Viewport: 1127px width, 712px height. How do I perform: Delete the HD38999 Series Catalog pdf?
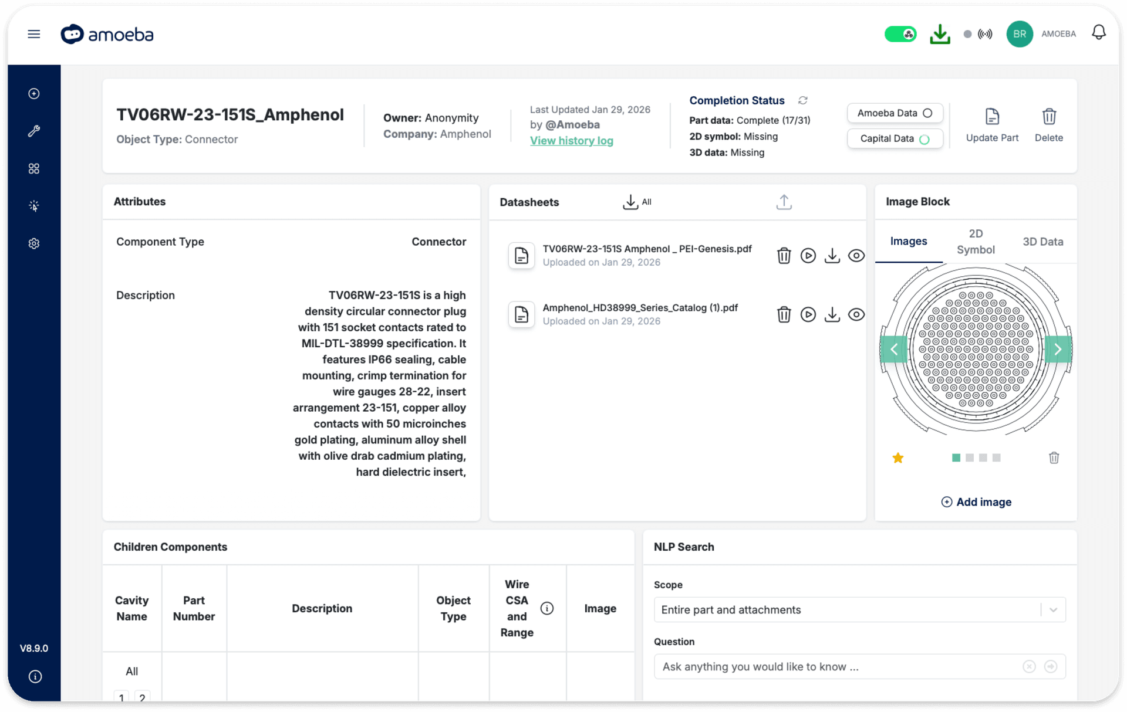[x=784, y=314]
